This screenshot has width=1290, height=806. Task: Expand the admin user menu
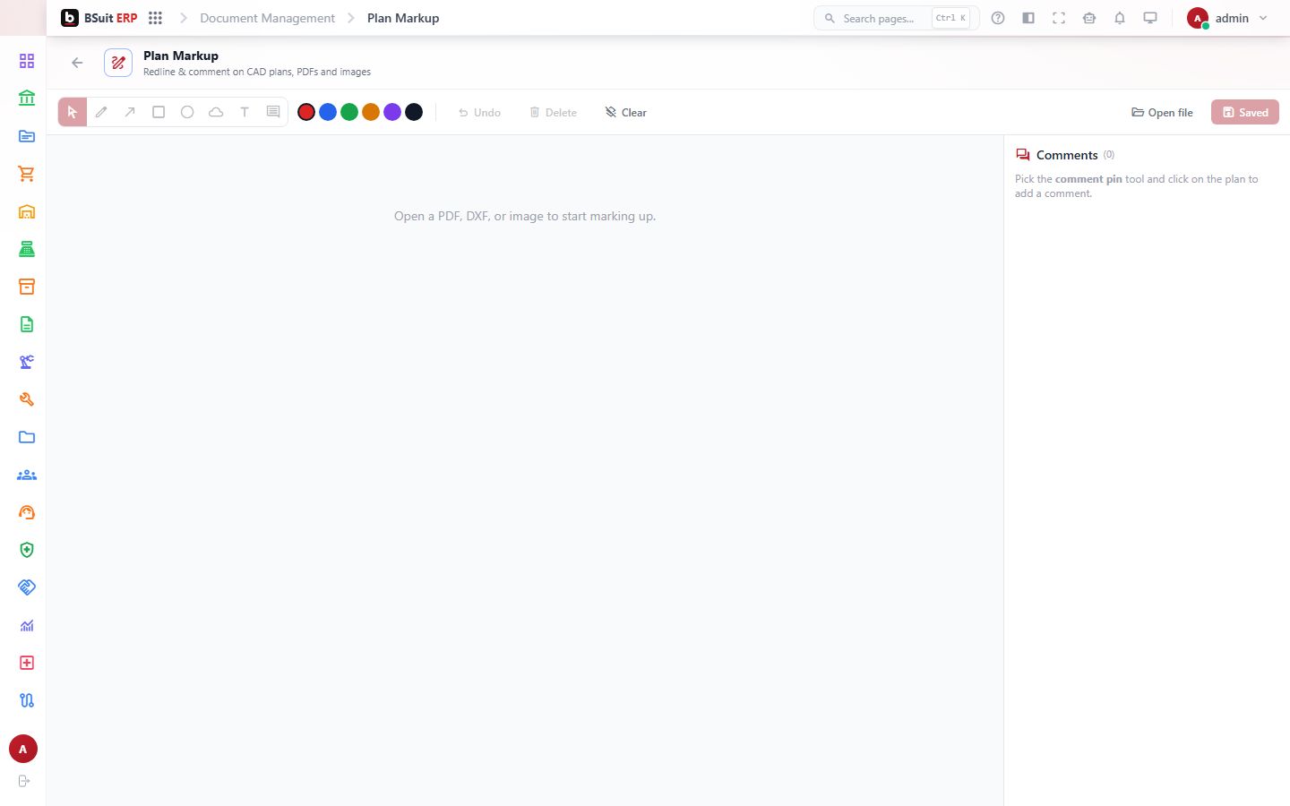pos(1227,18)
